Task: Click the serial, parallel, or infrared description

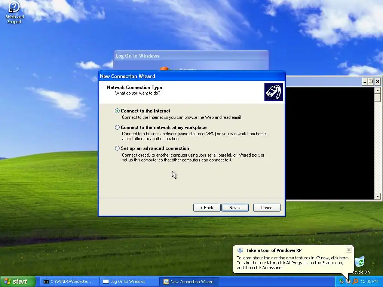Action: pos(193,157)
